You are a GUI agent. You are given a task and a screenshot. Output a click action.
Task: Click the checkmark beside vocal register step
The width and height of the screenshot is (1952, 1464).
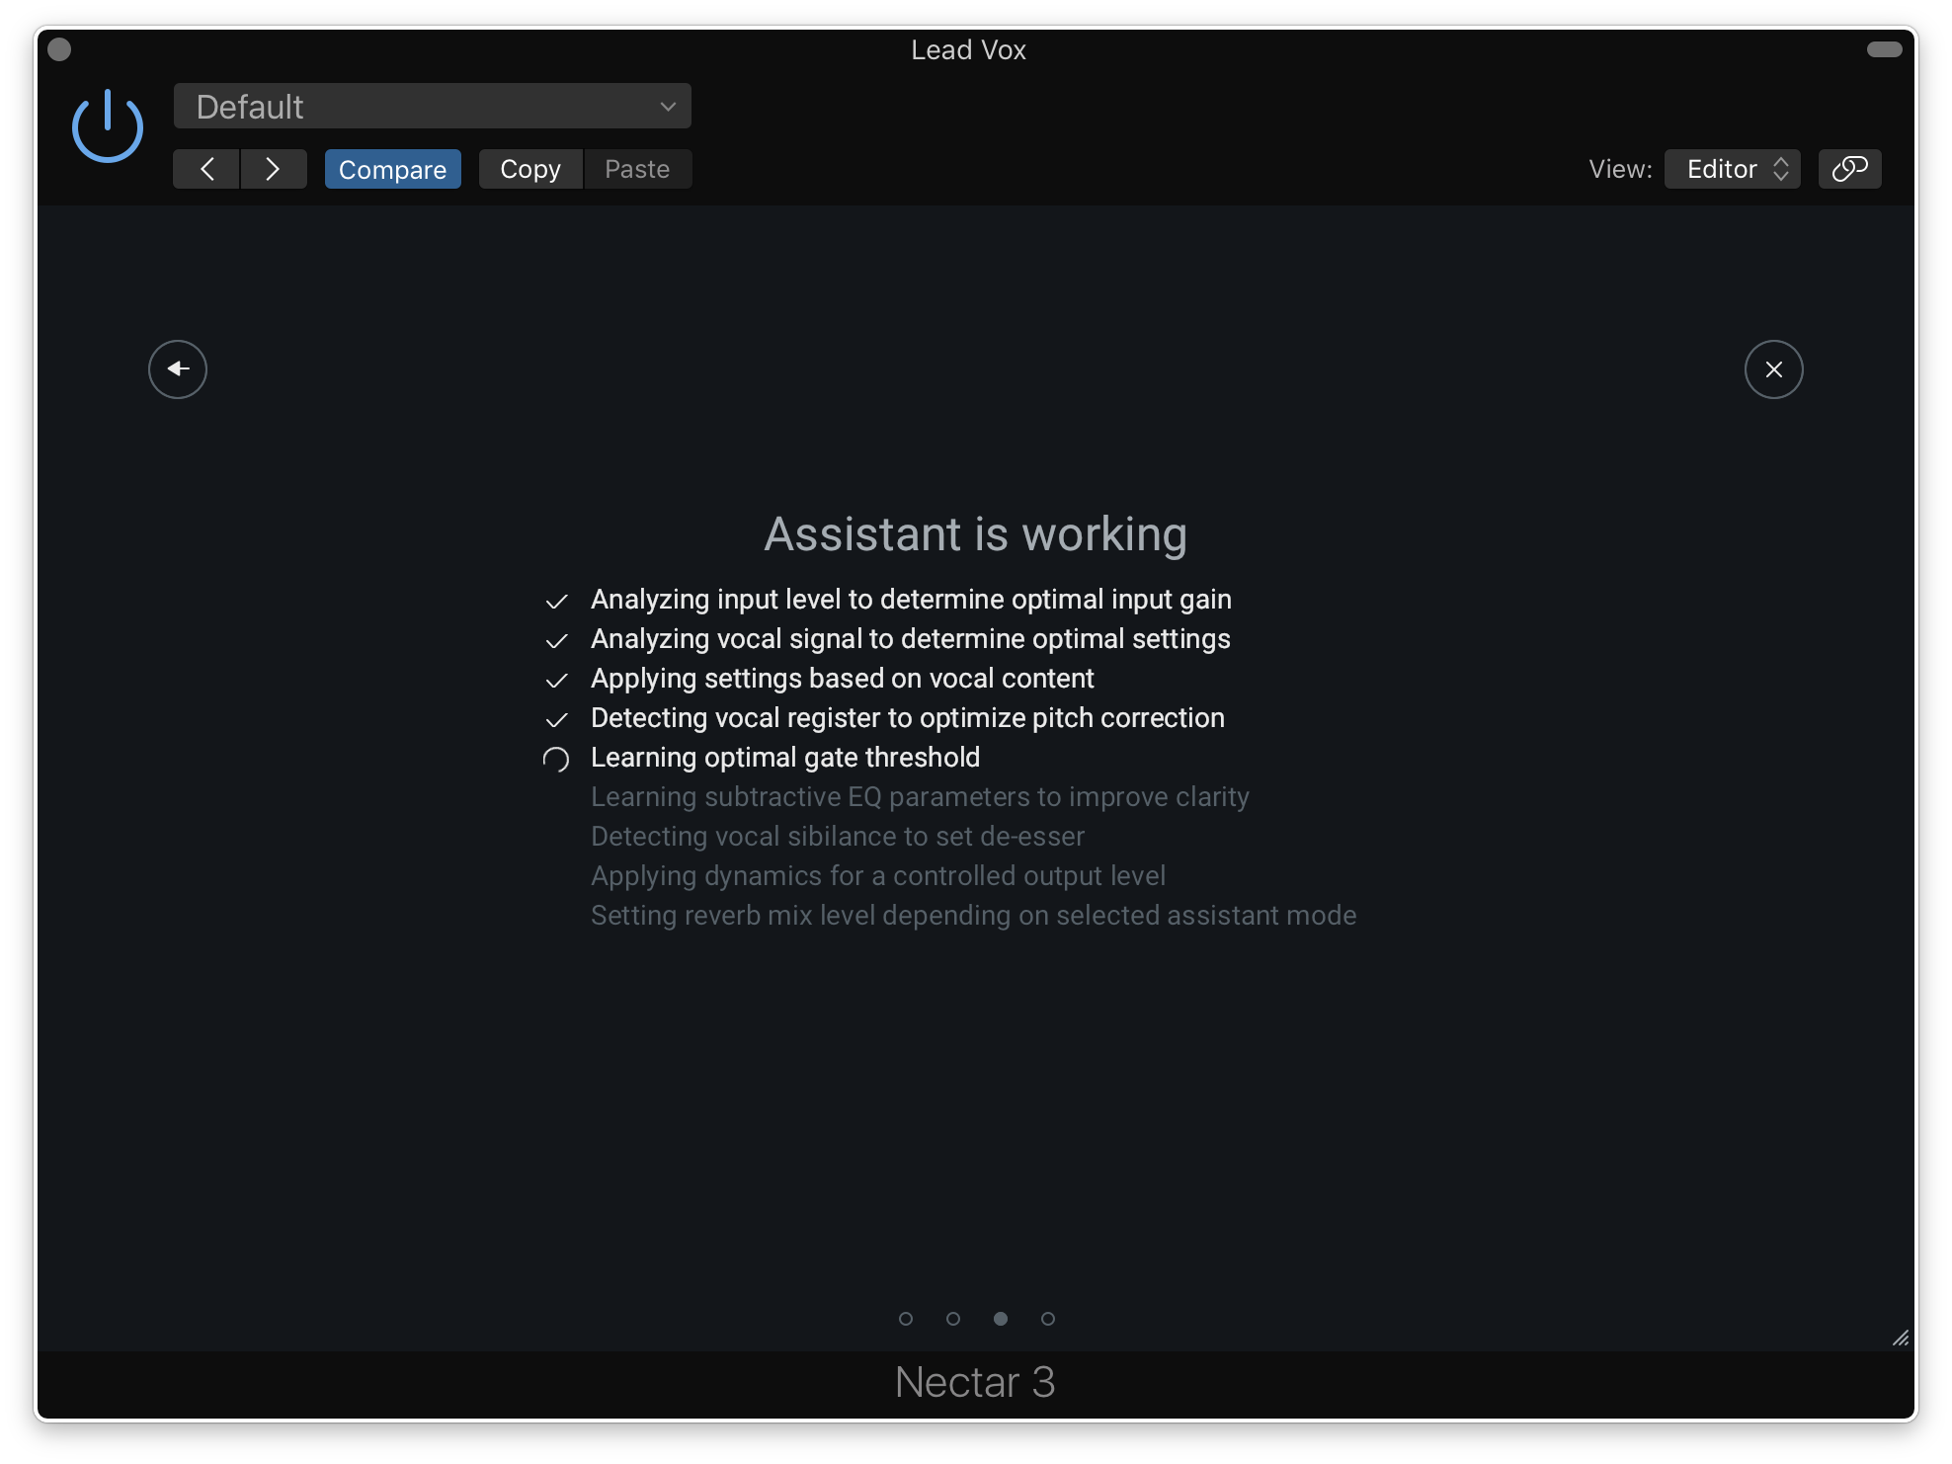point(556,720)
